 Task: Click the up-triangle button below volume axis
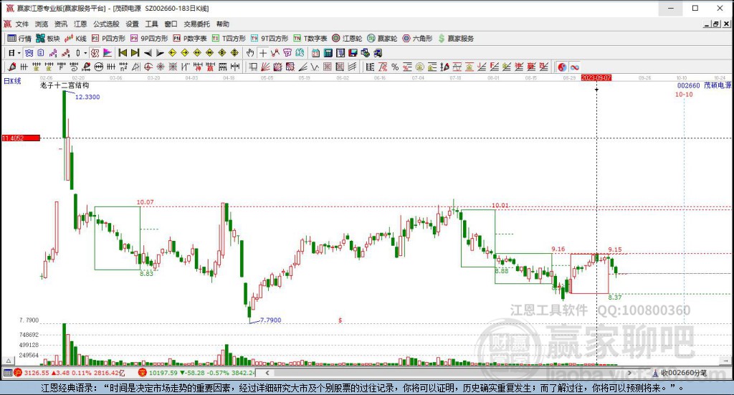(x=8, y=361)
